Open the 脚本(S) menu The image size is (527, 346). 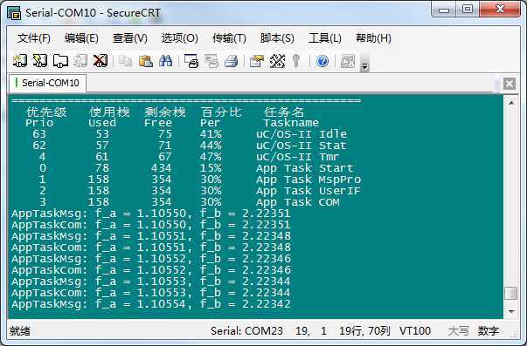(x=277, y=38)
